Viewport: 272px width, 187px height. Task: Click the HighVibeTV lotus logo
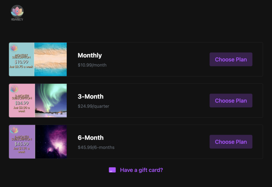(x=17, y=11)
